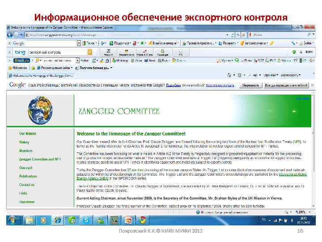Click Всегда переводить с английского button
Image resolution: width=322 pixels, height=242 pixels.
(286, 85)
